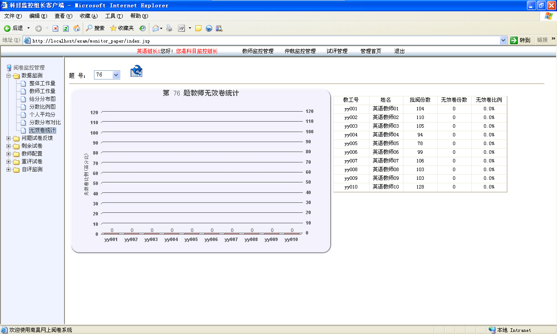Expand the 问题试卷反馈 tree node
The width and height of the screenshot is (557, 334).
pyautogui.click(x=8, y=138)
